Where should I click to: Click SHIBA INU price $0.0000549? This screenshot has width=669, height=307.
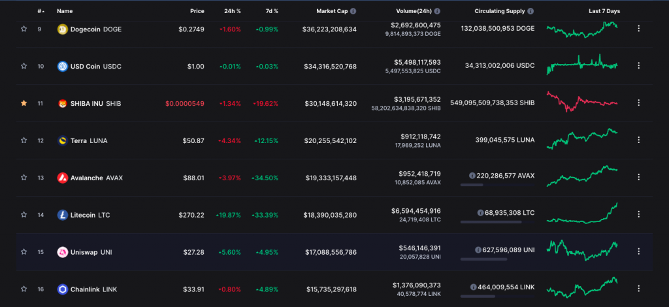coord(185,104)
